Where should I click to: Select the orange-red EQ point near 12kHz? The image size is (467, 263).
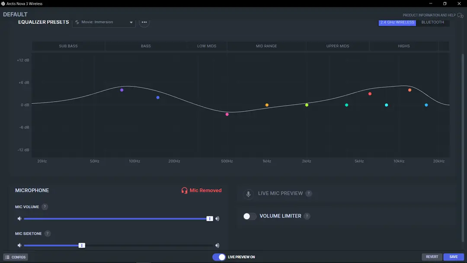point(410,90)
